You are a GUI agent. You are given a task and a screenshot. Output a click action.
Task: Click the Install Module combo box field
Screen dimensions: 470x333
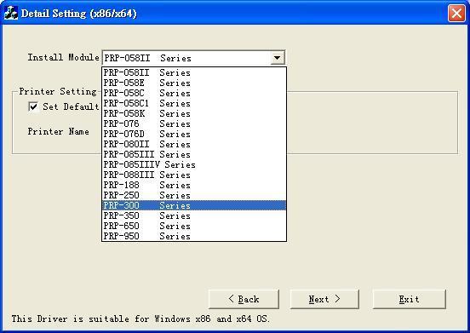193,58
